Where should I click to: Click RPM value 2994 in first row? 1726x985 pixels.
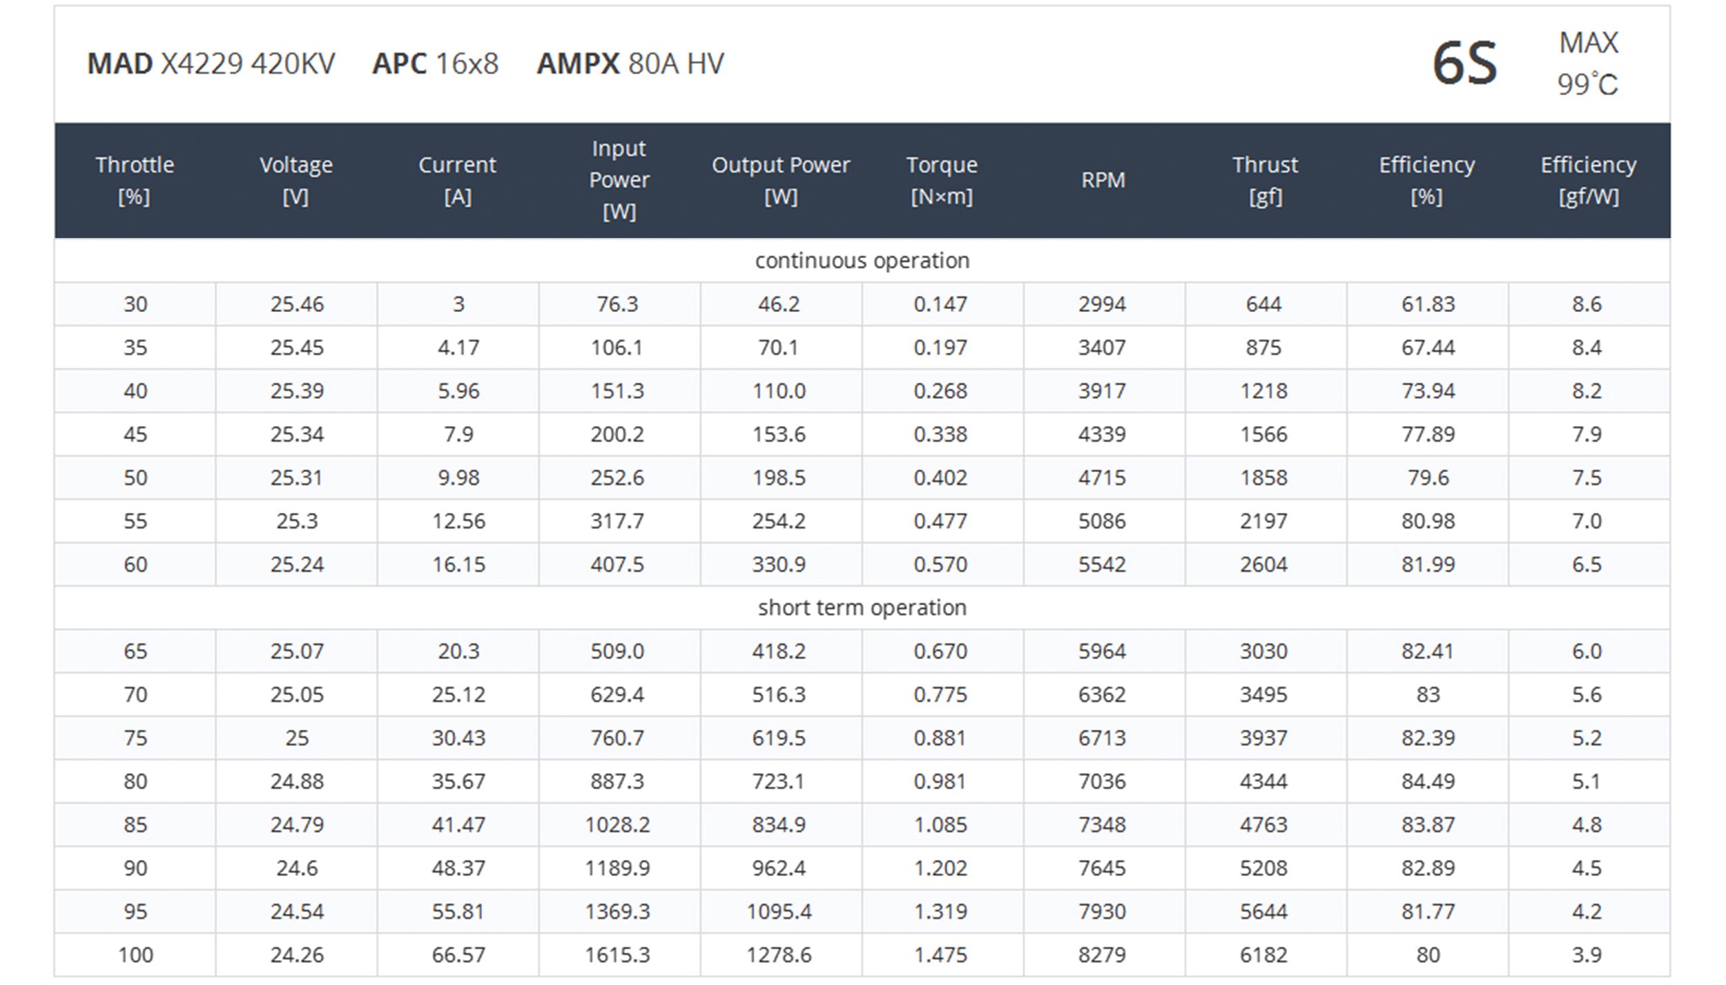pyautogui.click(x=1102, y=304)
